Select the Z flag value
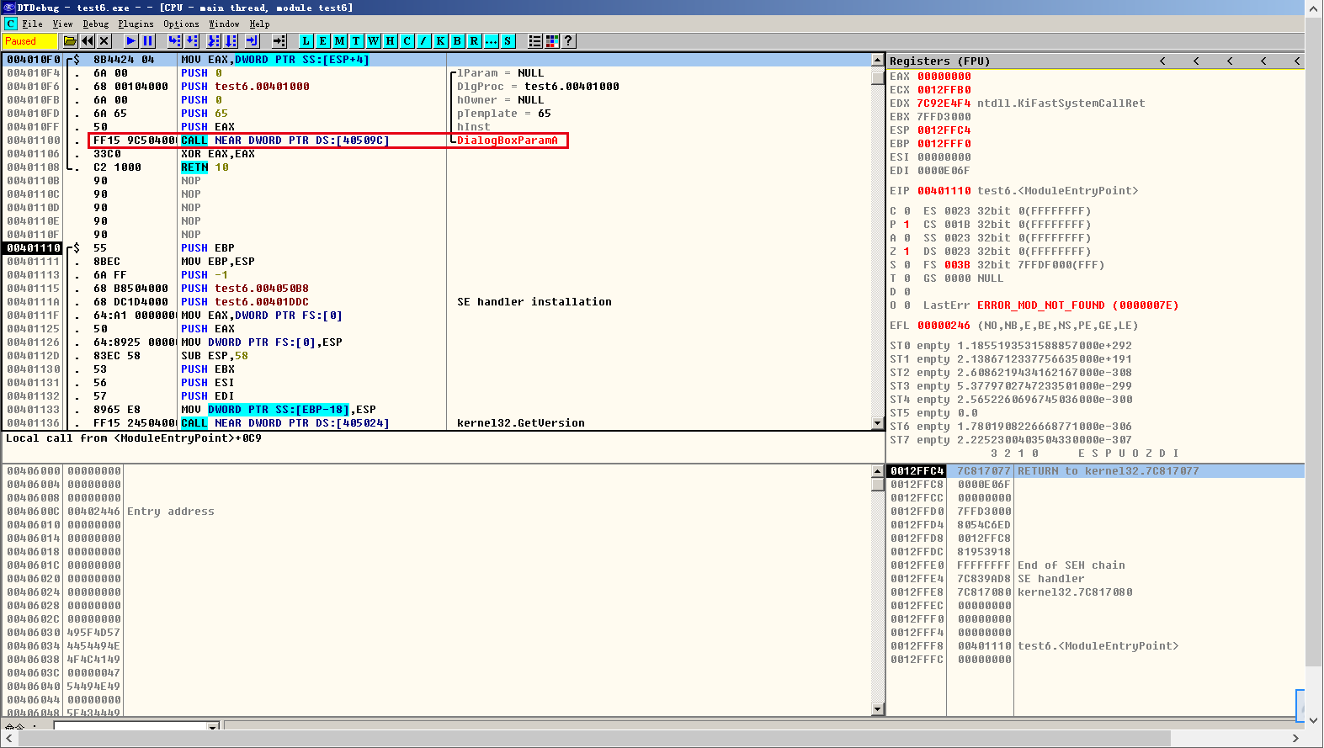 point(907,252)
